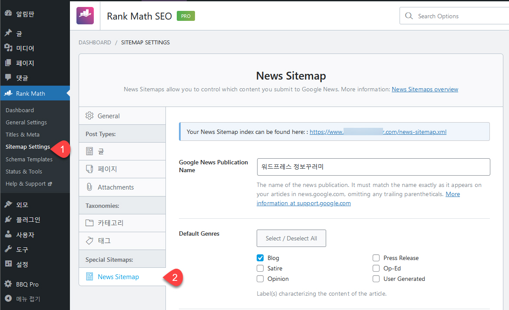The image size is (509, 310).
Task: Uncheck the Blog genre checkbox
Action: (x=260, y=258)
